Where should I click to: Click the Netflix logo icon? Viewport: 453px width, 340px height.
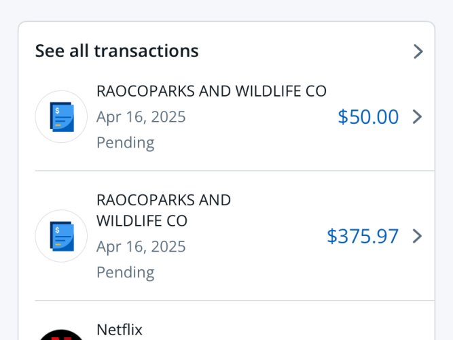[x=61, y=335]
